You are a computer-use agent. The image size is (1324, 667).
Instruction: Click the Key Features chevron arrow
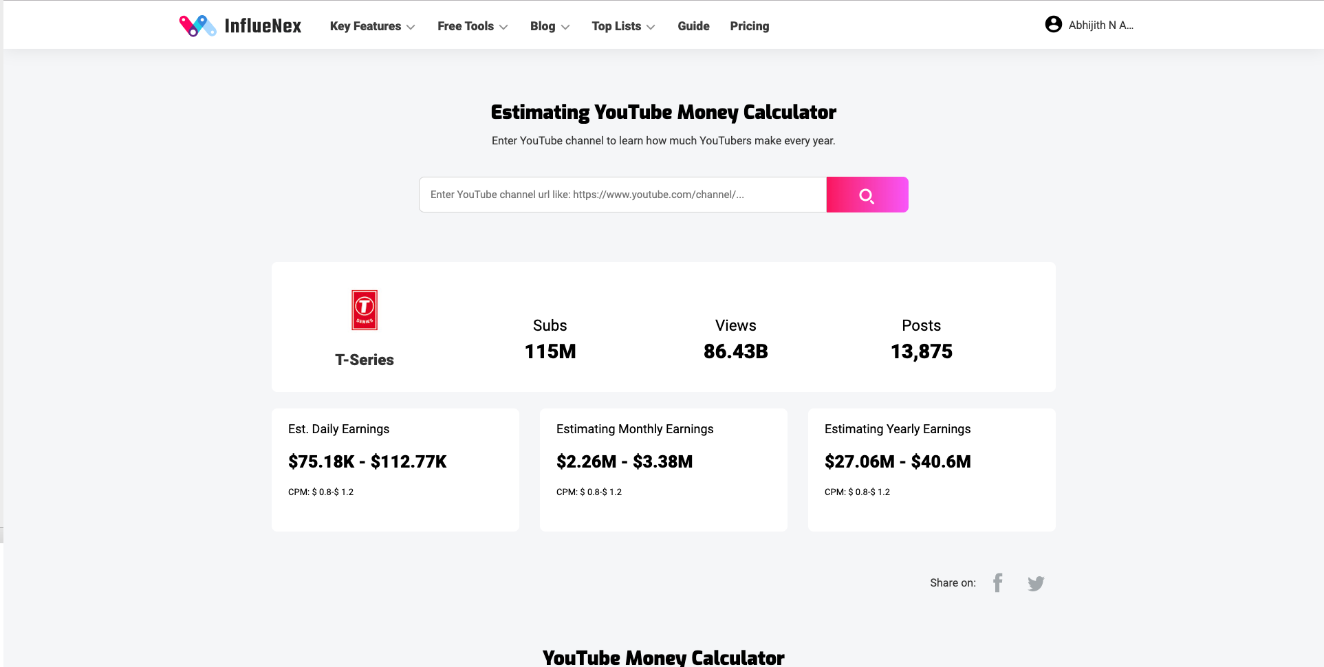point(411,28)
